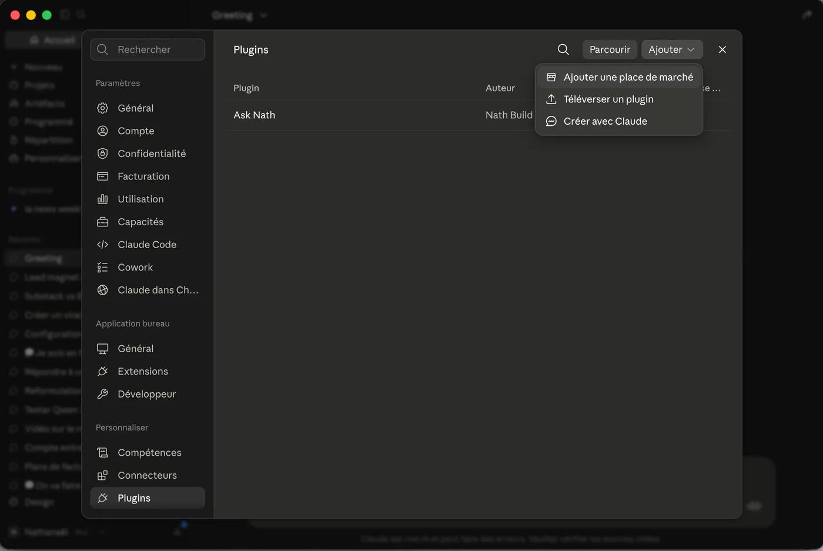This screenshot has height=551, width=823.
Task: Choose Ajouter une place de marché
Action: point(619,77)
